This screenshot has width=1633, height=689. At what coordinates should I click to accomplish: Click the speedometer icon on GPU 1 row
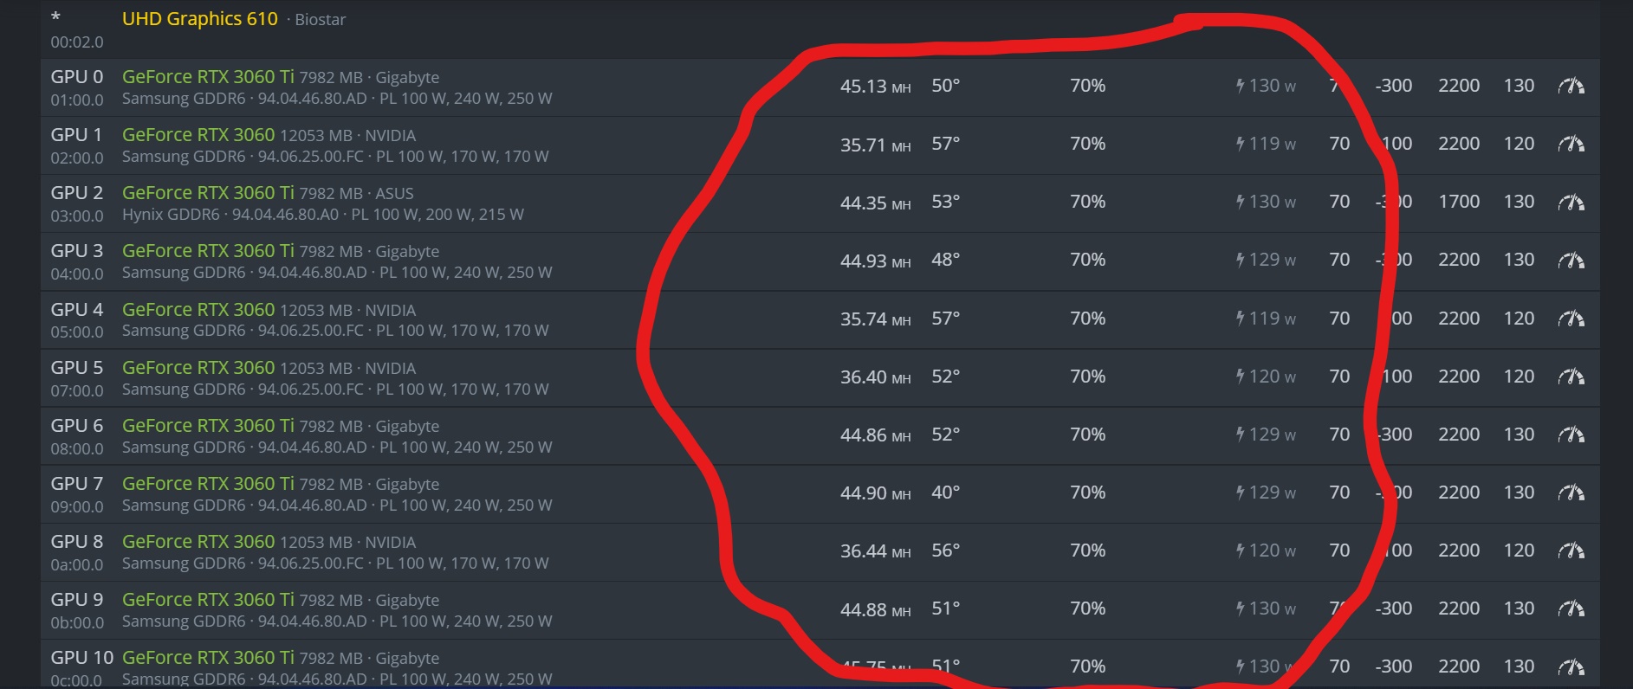pyautogui.click(x=1573, y=144)
